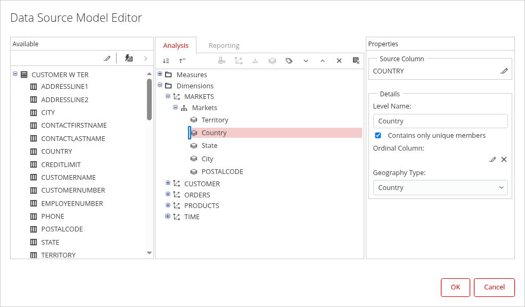Click the Level Name text field
The image size is (525, 307).
click(440, 121)
